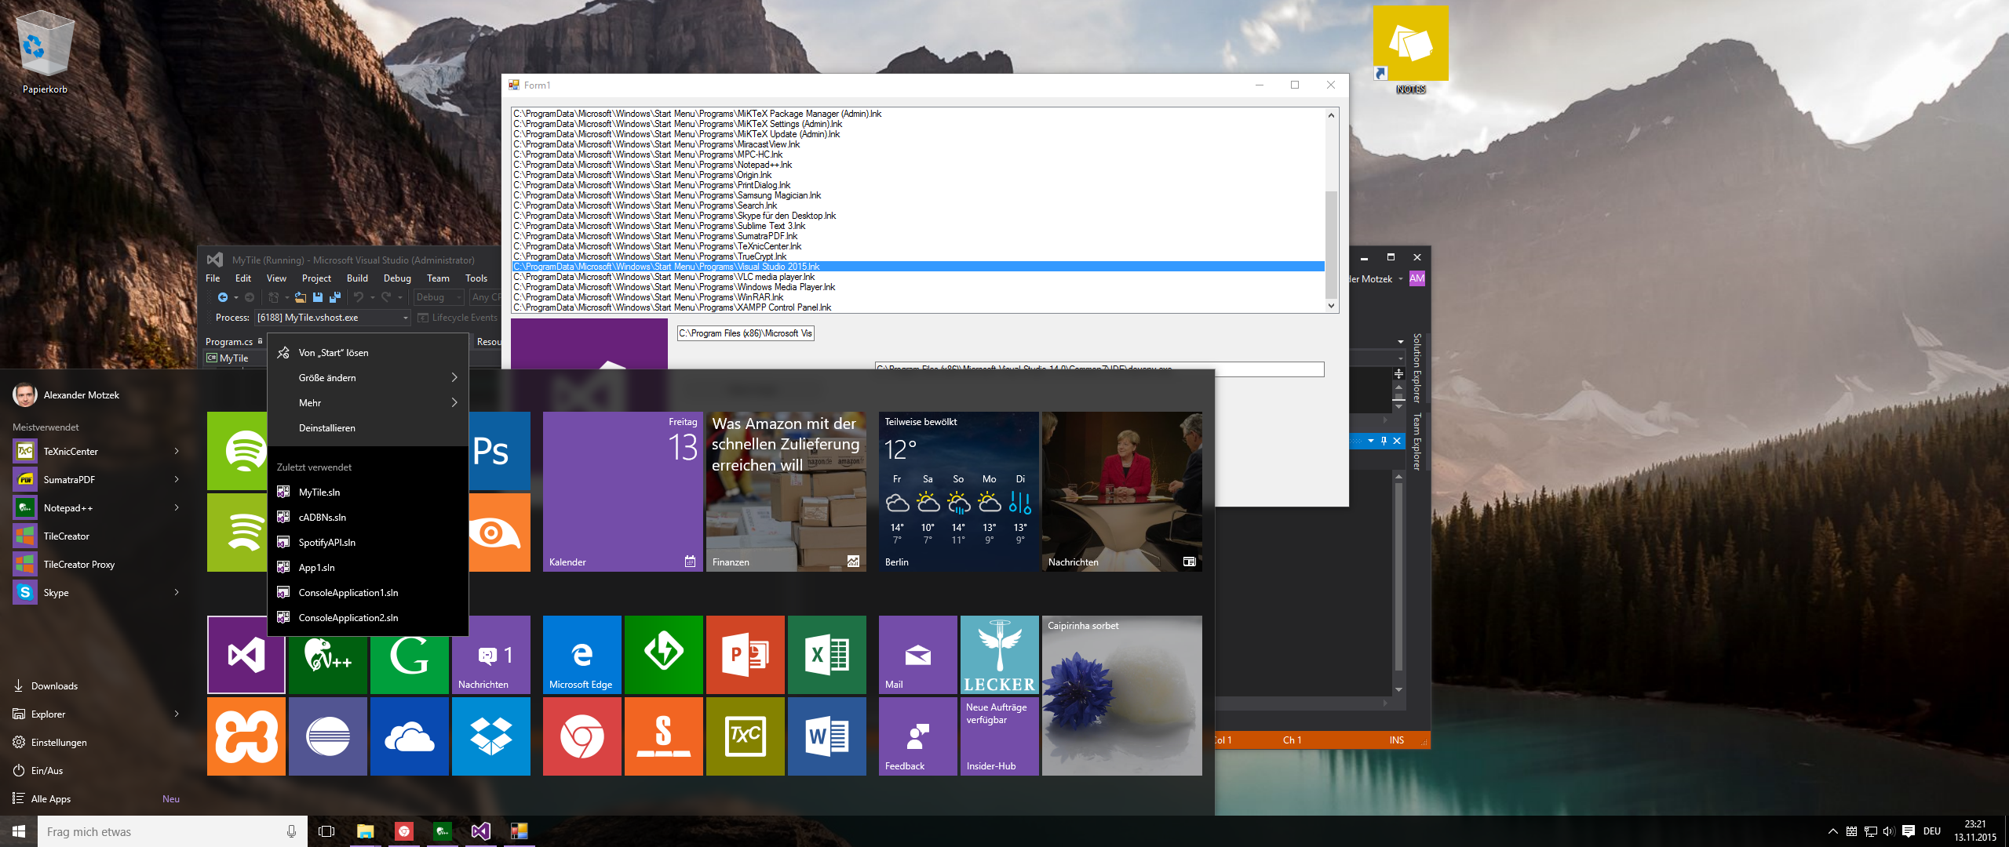Open the Visual Studio File menu
This screenshot has width=2009, height=847.
tap(213, 278)
